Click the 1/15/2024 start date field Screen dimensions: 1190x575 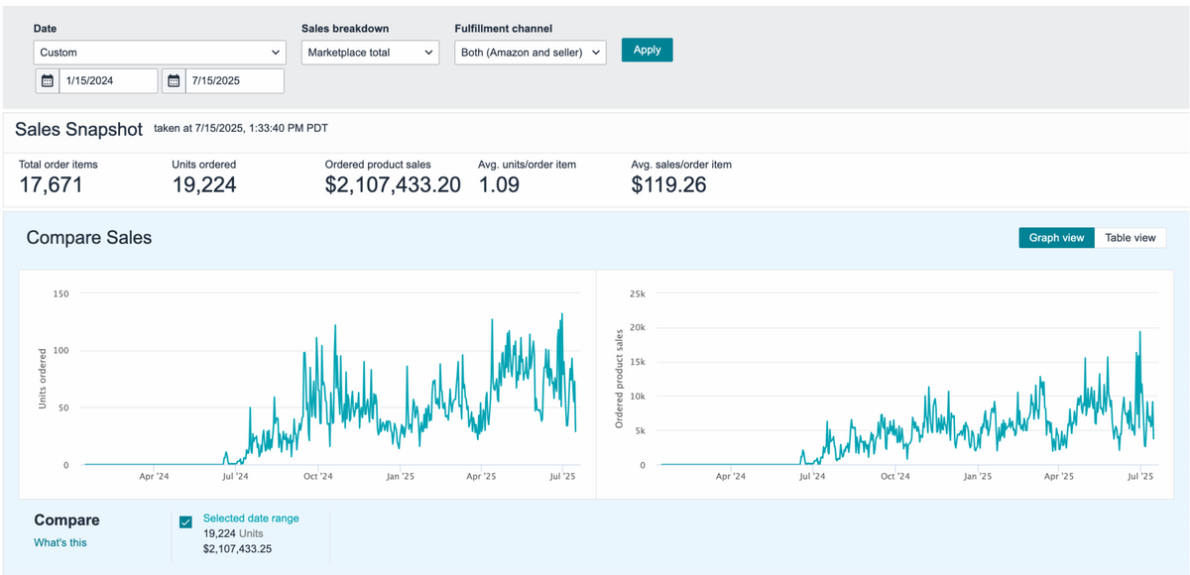pos(107,81)
